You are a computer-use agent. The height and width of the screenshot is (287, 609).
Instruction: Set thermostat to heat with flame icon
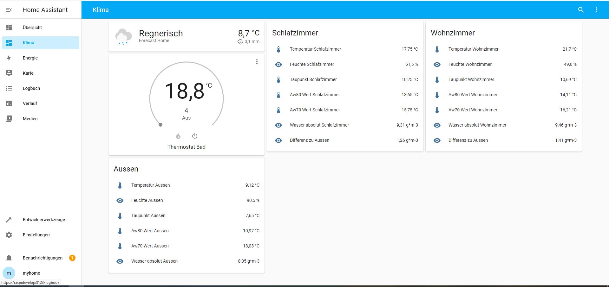point(178,136)
